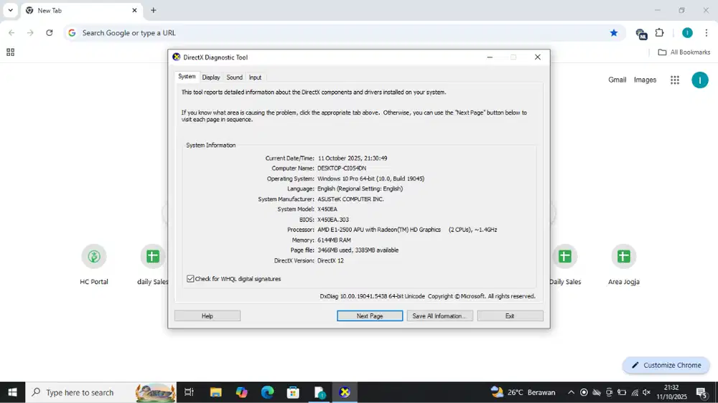Toggle Check for WHQL digital signatures
Image resolution: width=718 pixels, height=403 pixels.
[x=191, y=279]
